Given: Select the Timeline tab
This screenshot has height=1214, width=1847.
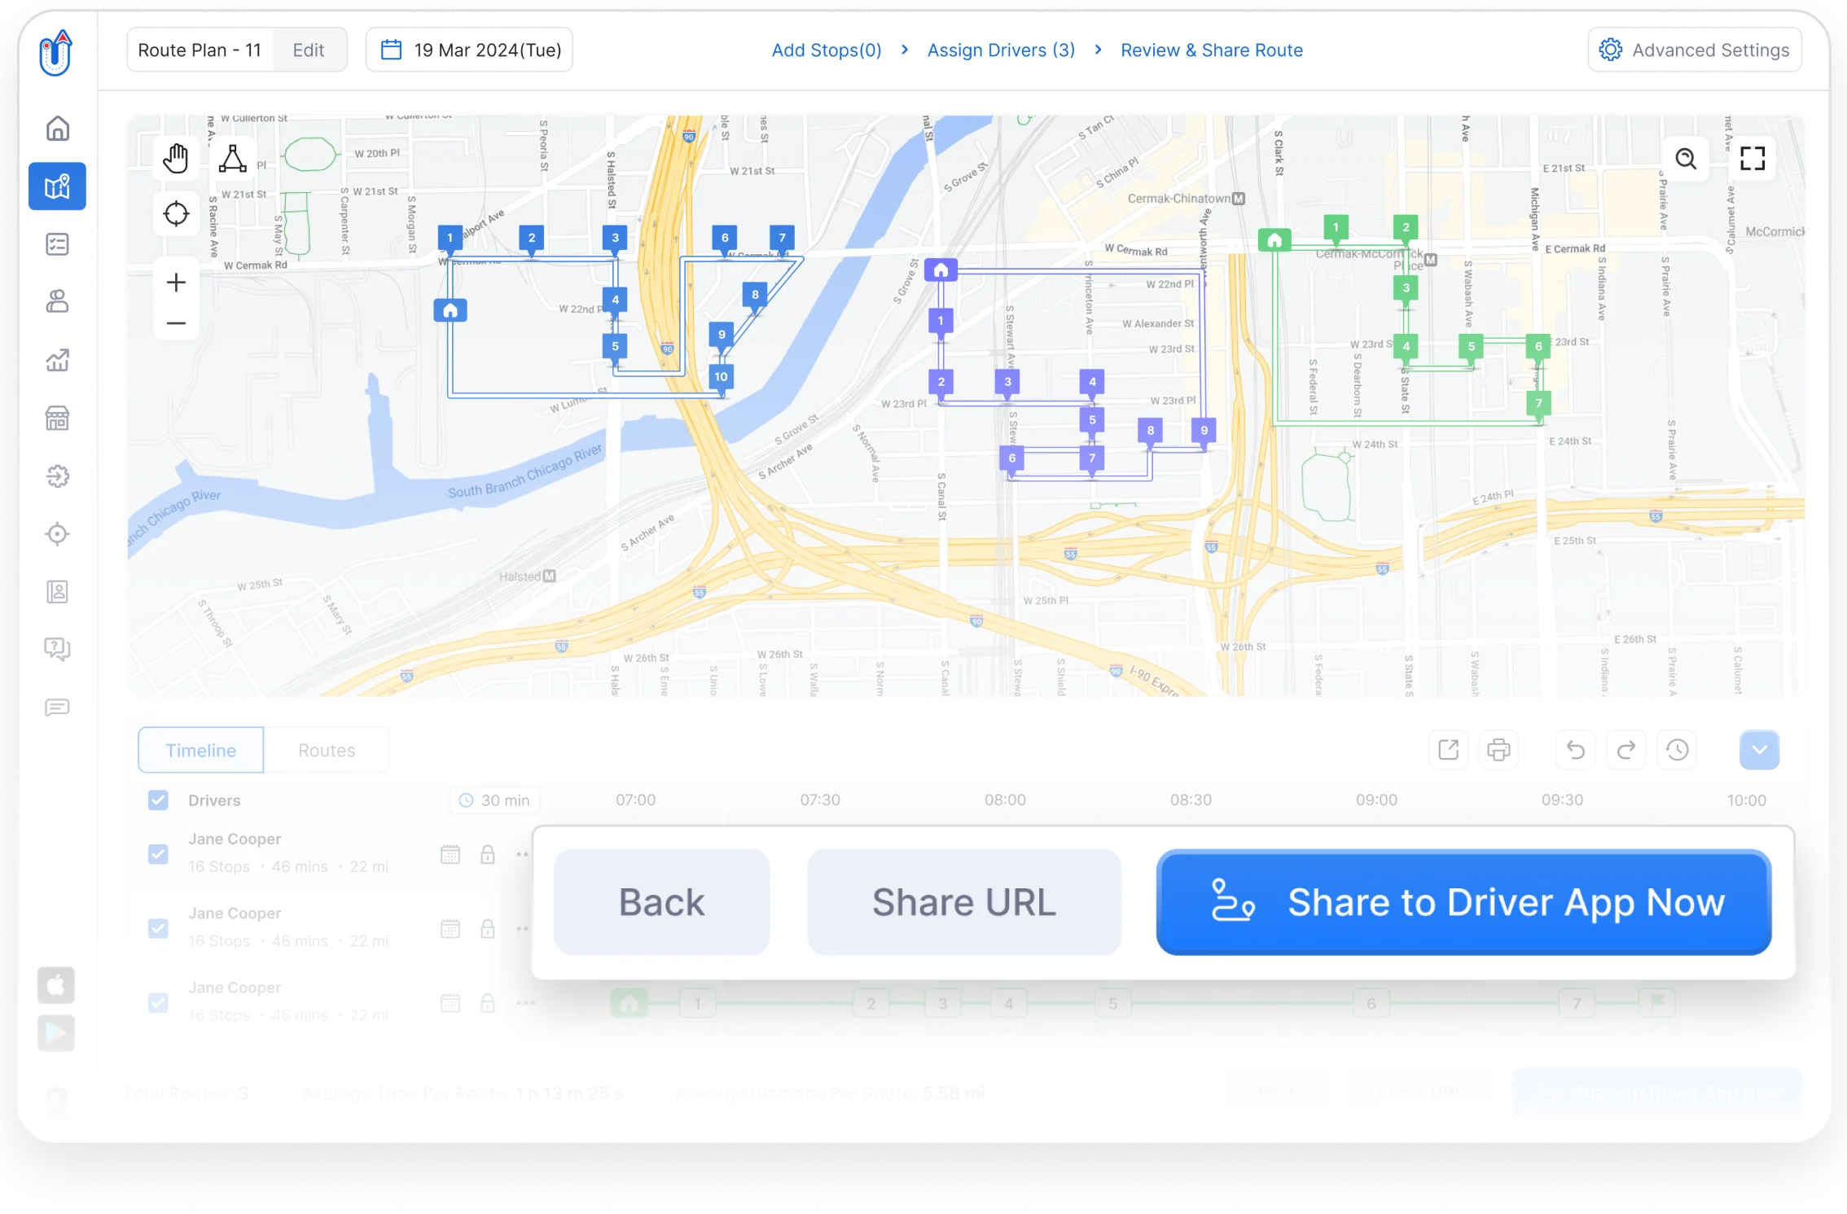Looking at the screenshot, I should coord(200,749).
